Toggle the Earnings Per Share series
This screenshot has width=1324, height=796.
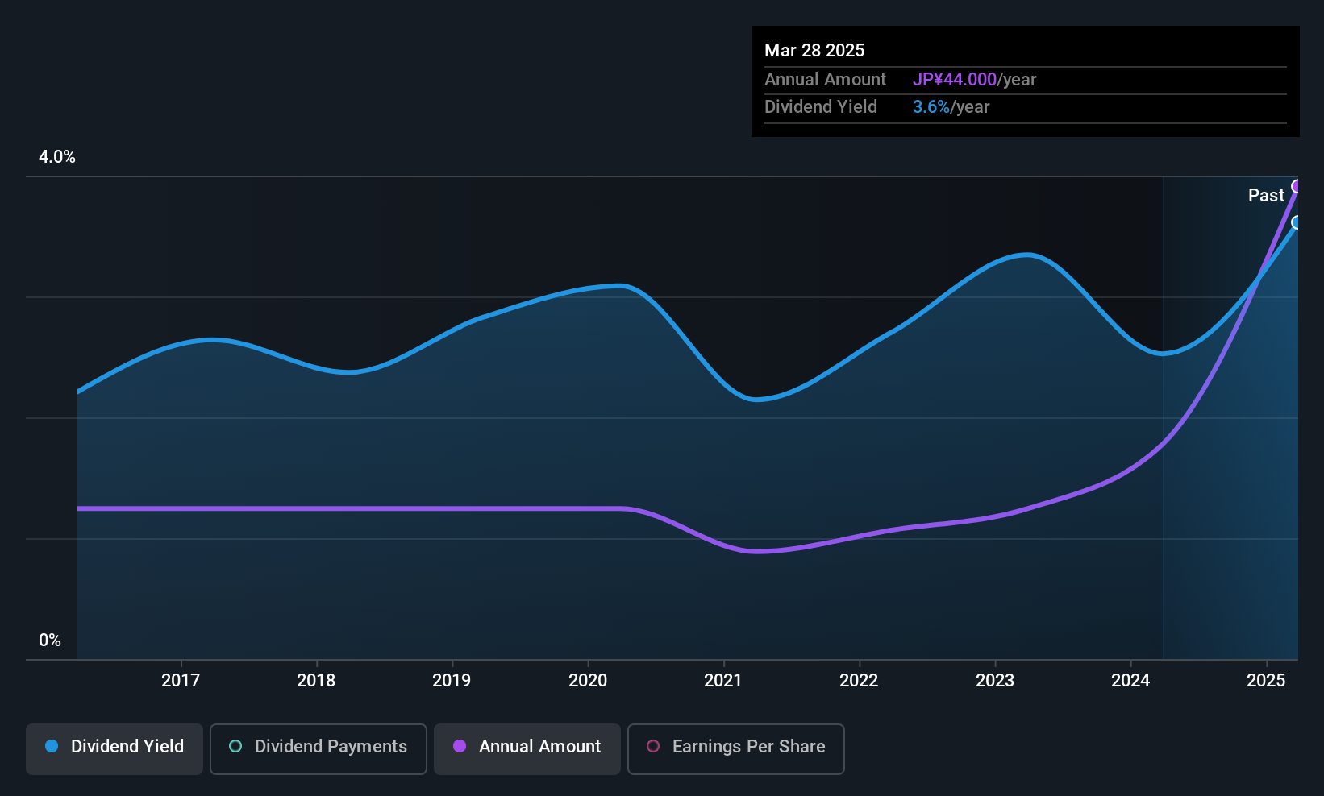coord(736,749)
